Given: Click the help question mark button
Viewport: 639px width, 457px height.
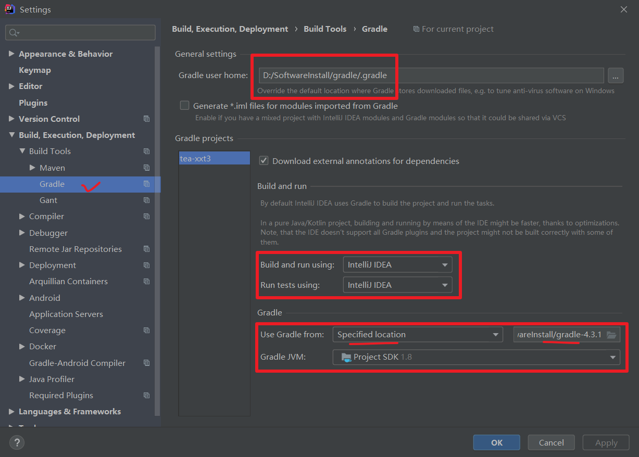Looking at the screenshot, I should click(17, 443).
